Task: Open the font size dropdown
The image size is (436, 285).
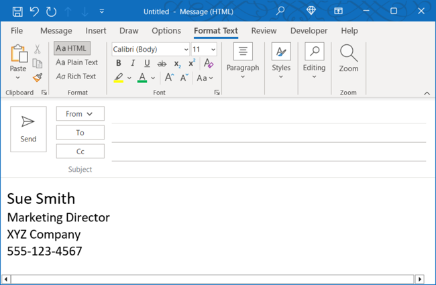Action: pyautogui.click(x=213, y=50)
